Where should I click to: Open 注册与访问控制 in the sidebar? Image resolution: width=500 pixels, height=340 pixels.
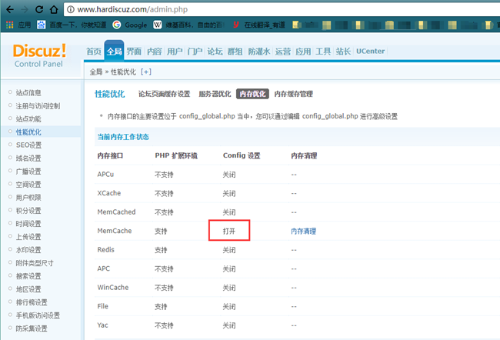pyautogui.click(x=38, y=106)
